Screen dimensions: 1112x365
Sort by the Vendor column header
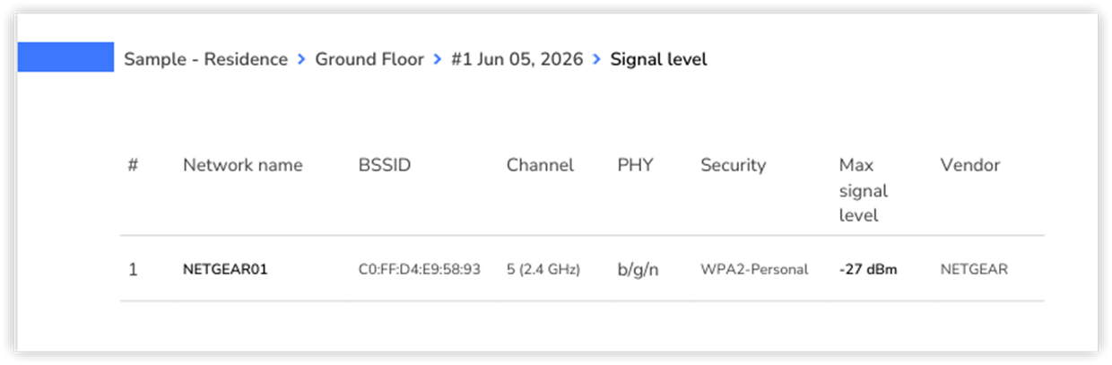coord(970,165)
